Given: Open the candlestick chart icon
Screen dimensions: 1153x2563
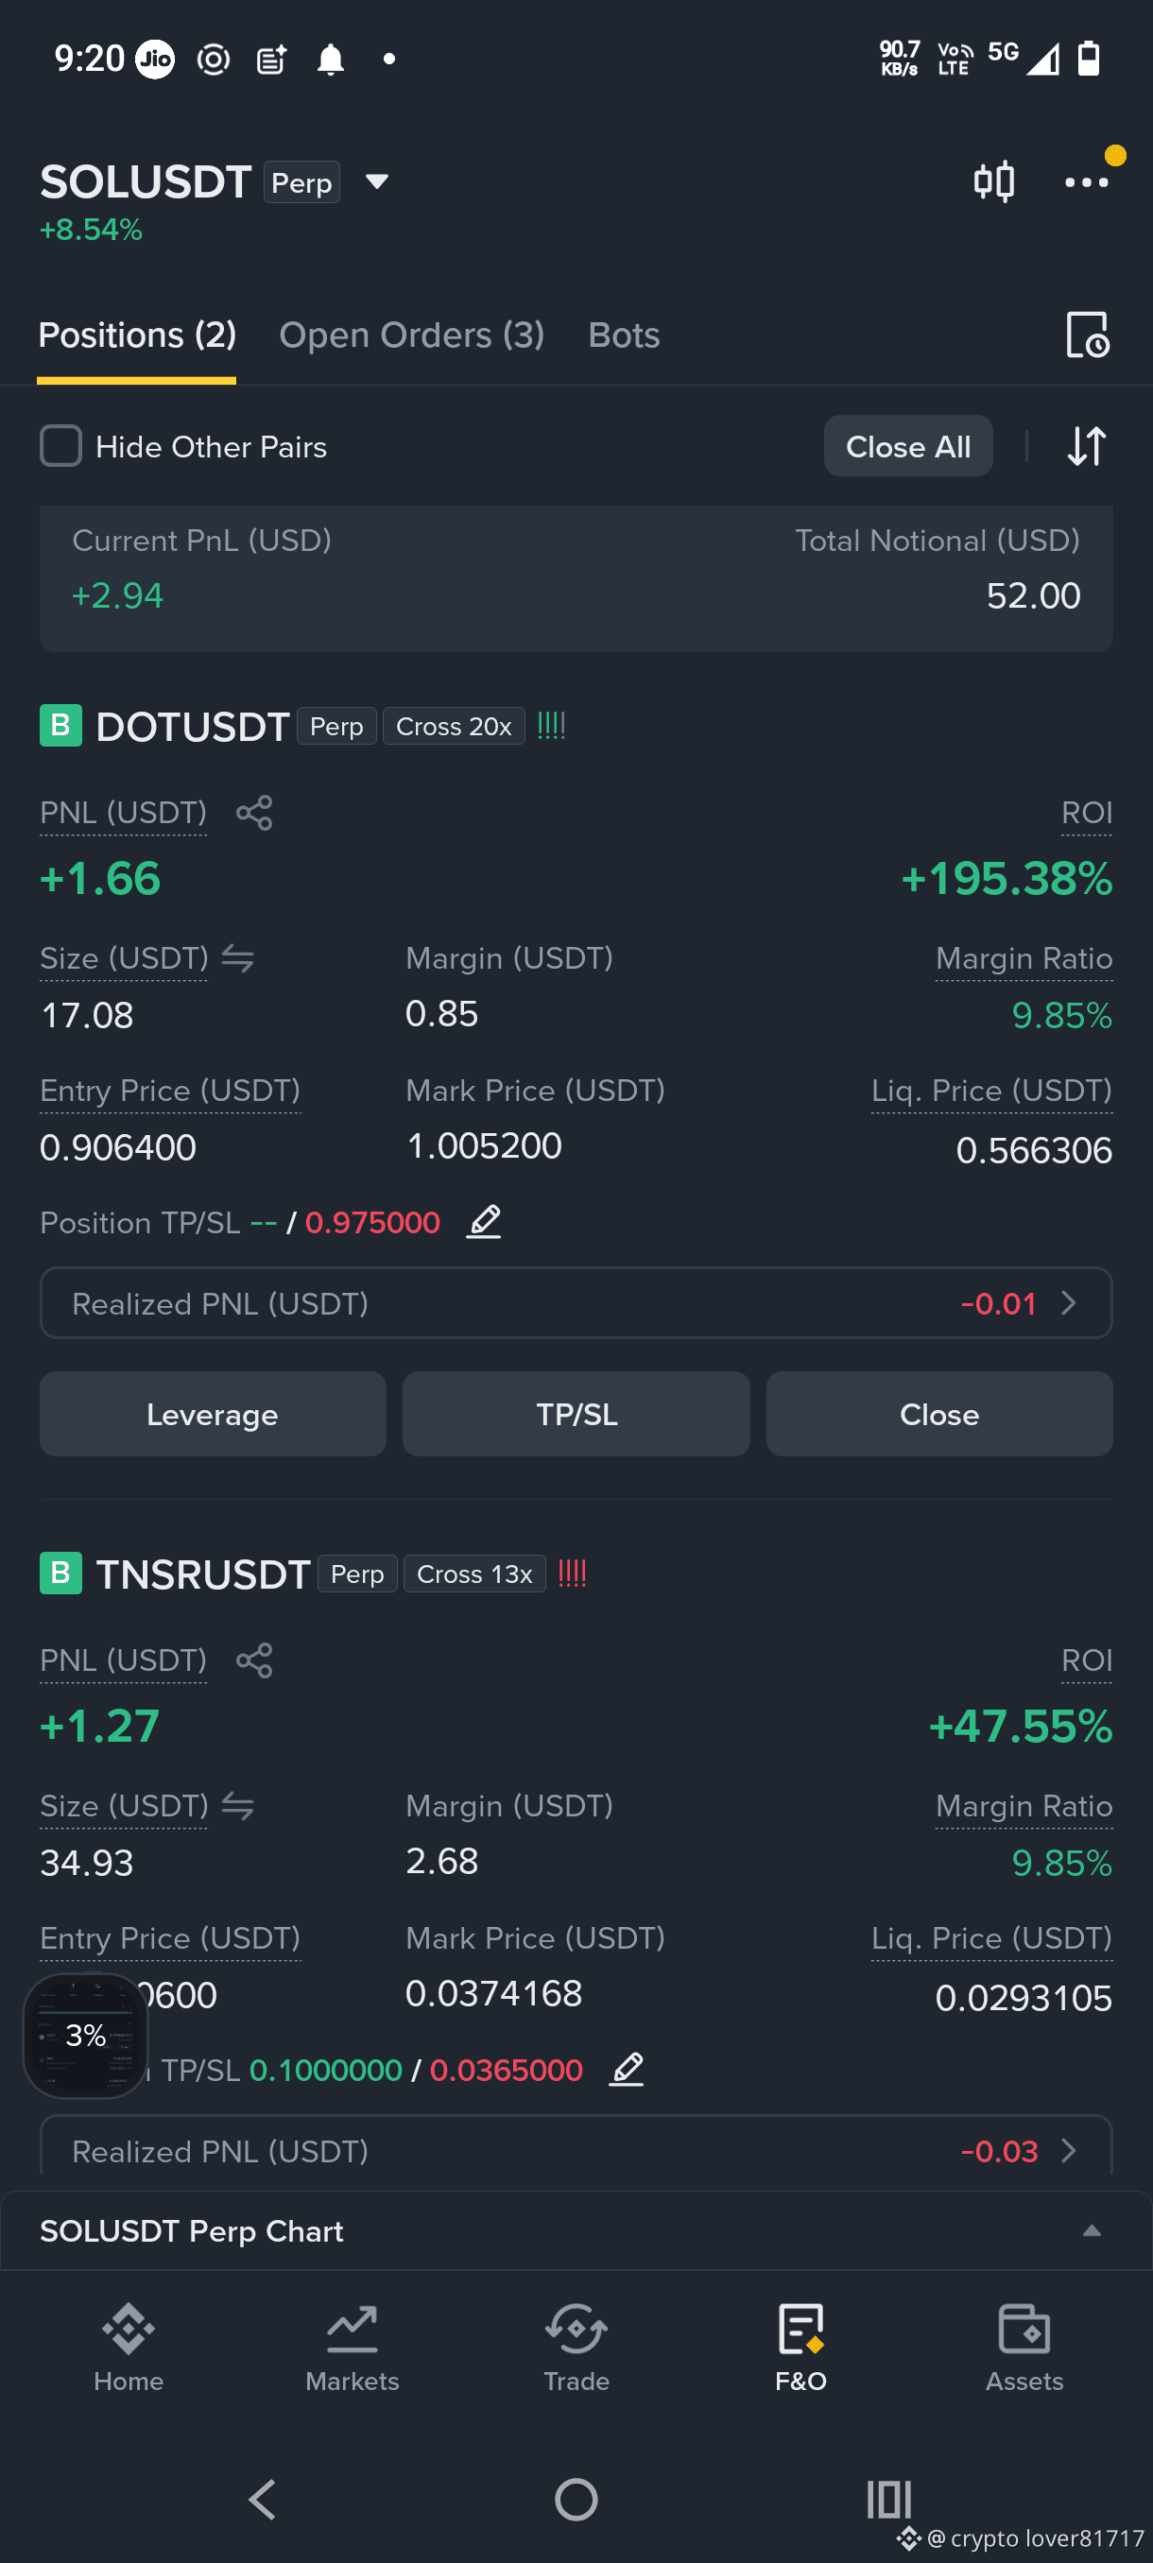Looking at the screenshot, I should [x=993, y=181].
